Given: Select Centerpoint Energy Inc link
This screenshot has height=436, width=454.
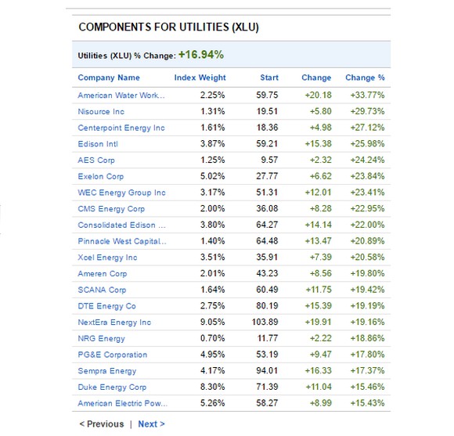Looking at the screenshot, I should pyautogui.click(x=121, y=128).
